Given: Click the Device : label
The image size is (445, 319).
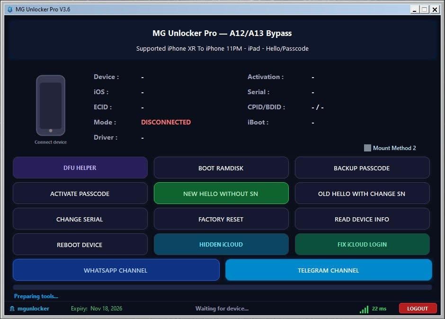Looking at the screenshot, I should click(106, 77).
